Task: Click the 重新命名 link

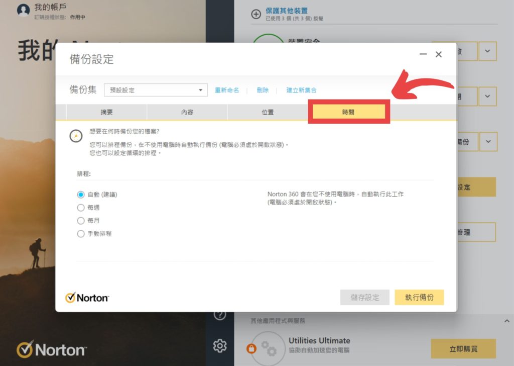Action: click(x=227, y=90)
